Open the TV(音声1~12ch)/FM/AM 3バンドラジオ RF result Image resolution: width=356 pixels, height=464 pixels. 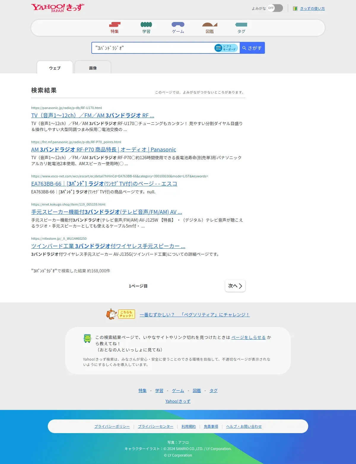[x=93, y=115]
